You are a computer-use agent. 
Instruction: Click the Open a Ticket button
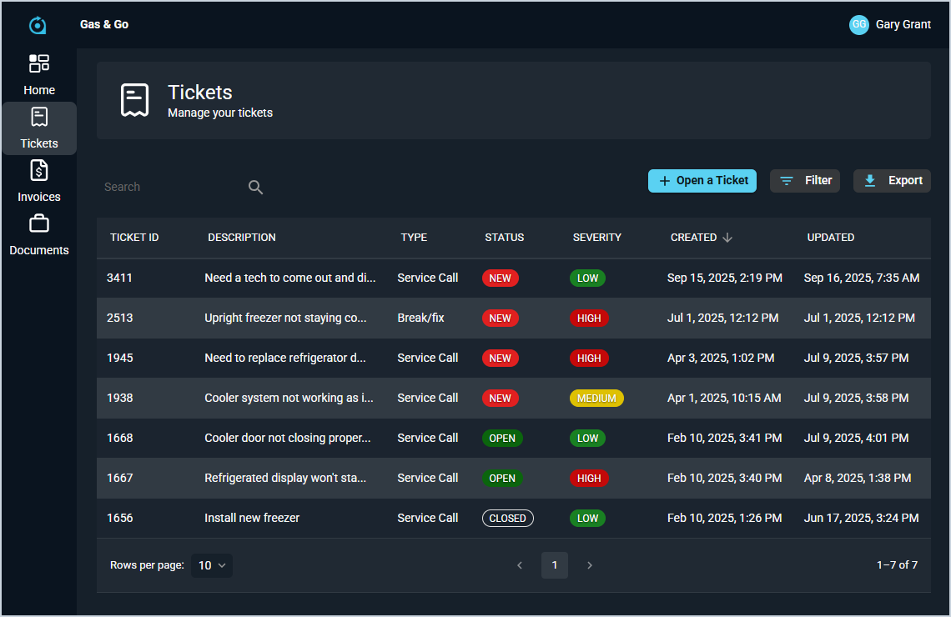coord(702,181)
